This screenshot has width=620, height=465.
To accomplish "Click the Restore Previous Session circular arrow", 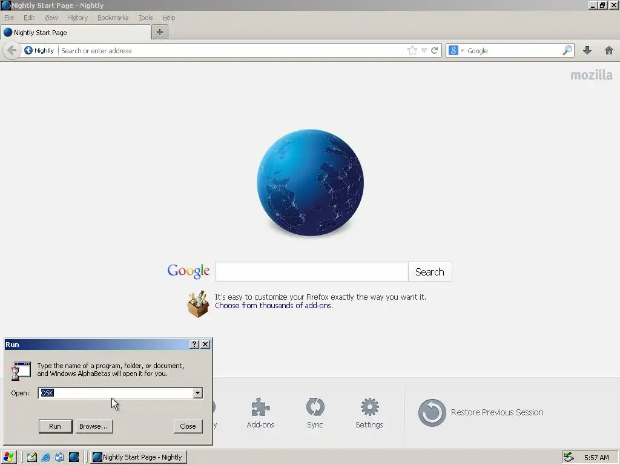I will point(432,412).
